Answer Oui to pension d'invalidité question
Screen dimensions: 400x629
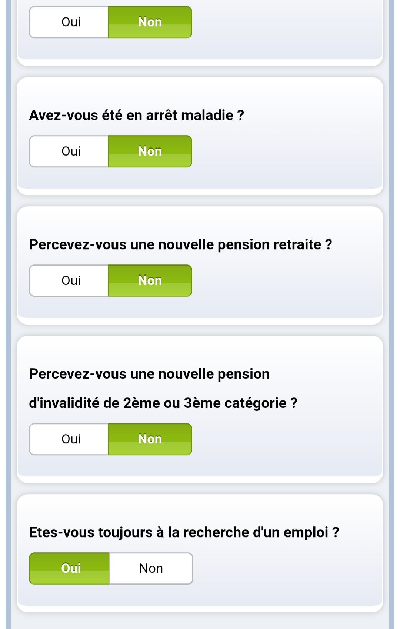click(x=69, y=439)
